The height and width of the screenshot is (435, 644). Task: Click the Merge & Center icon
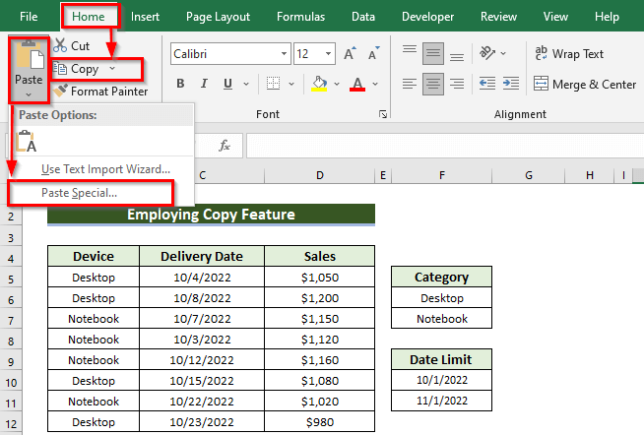[542, 85]
